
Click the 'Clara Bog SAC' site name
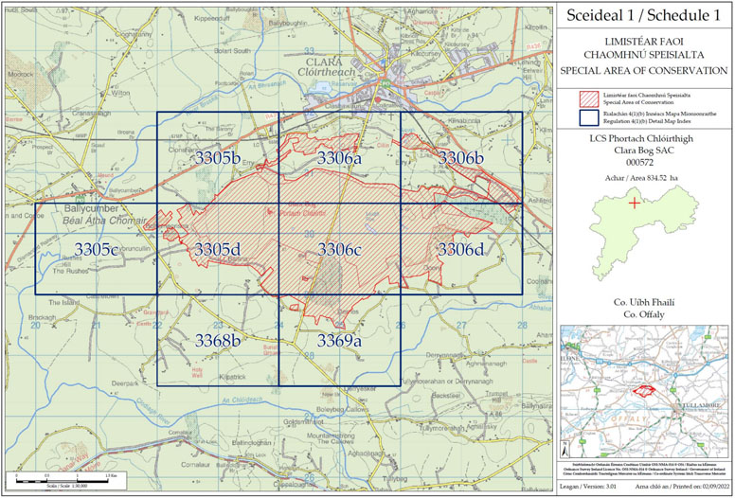coord(643,151)
